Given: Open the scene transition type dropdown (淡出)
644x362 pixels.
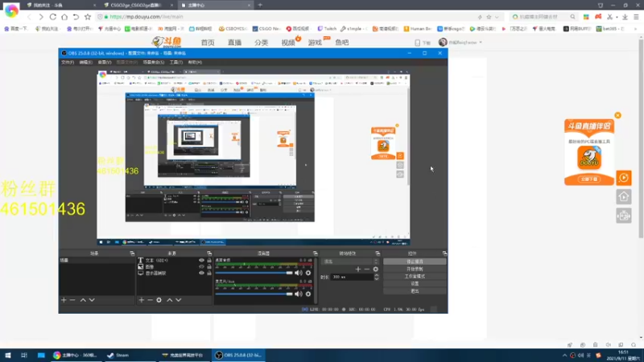Looking at the screenshot, I should (350, 261).
